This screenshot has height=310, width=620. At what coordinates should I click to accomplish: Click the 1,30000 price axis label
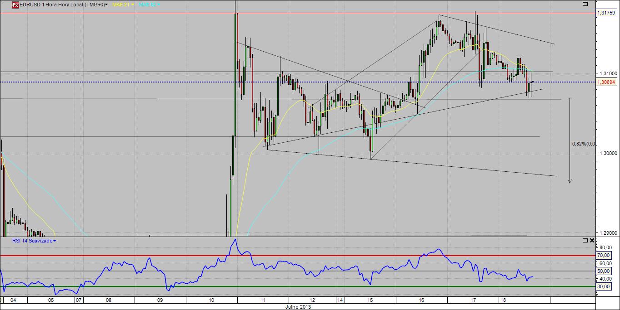pyautogui.click(x=608, y=153)
